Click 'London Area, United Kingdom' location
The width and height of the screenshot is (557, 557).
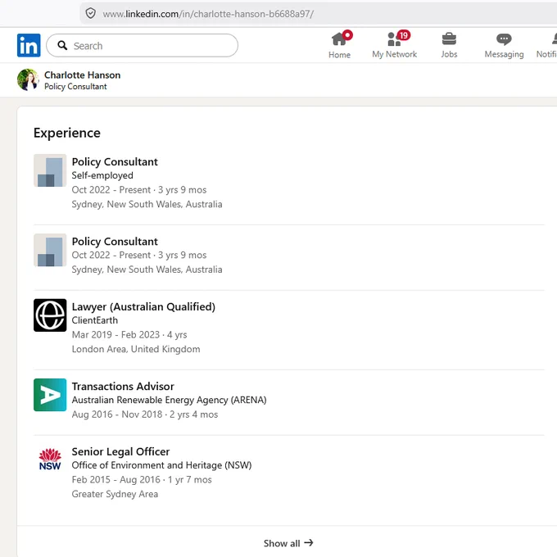[x=136, y=349]
